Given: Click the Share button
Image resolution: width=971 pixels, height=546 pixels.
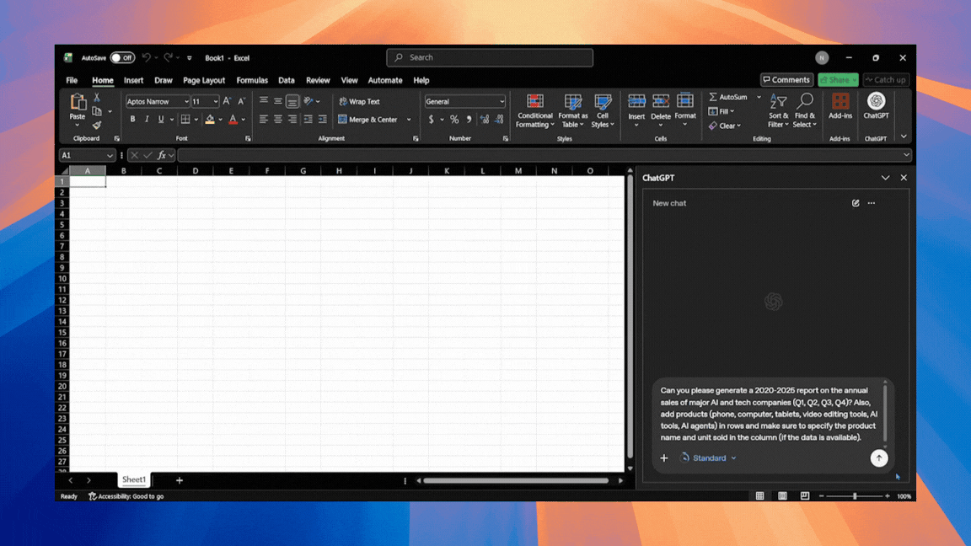Looking at the screenshot, I should pyautogui.click(x=838, y=79).
